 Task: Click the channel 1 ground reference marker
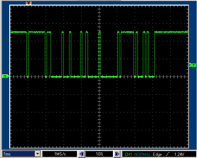tap(5, 76)
